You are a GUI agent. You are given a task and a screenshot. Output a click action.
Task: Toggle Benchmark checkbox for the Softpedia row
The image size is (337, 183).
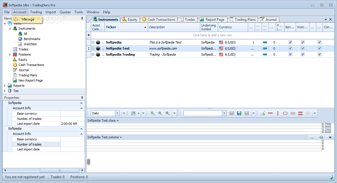pyautogui.click(x=290, y=42)
